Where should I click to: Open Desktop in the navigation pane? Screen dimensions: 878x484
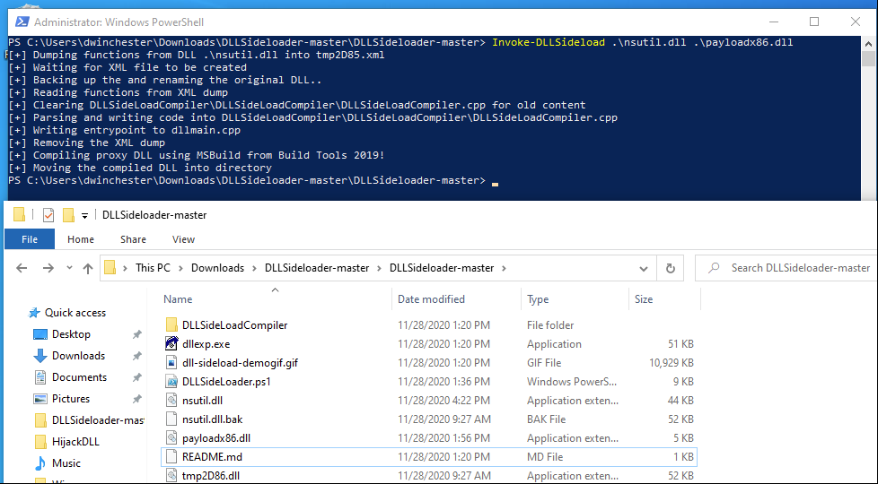71,334
